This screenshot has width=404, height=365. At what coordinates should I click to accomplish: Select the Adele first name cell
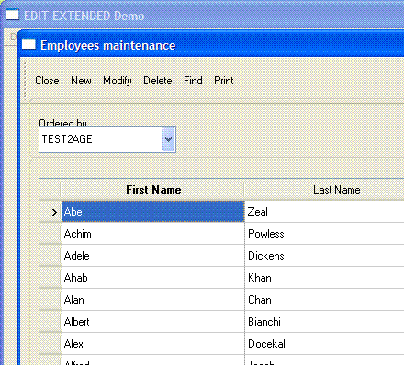(x=153, y=256)
